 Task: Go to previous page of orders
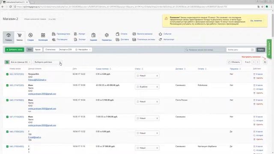(254, 62)
